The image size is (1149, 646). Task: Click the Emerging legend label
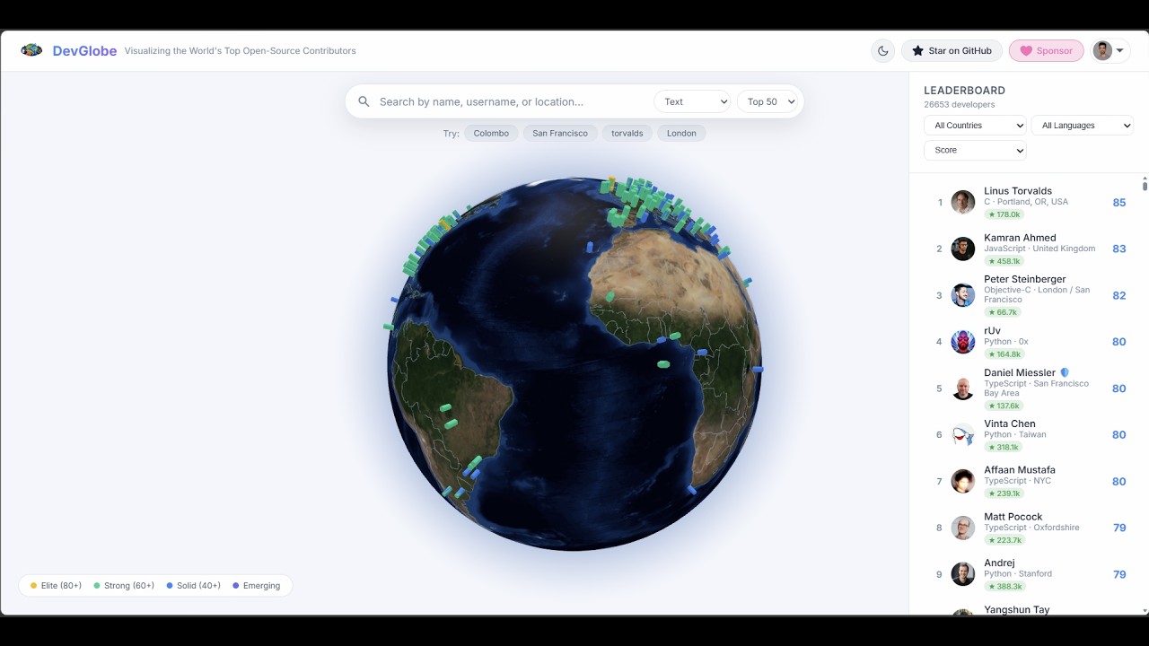[261, 586]
